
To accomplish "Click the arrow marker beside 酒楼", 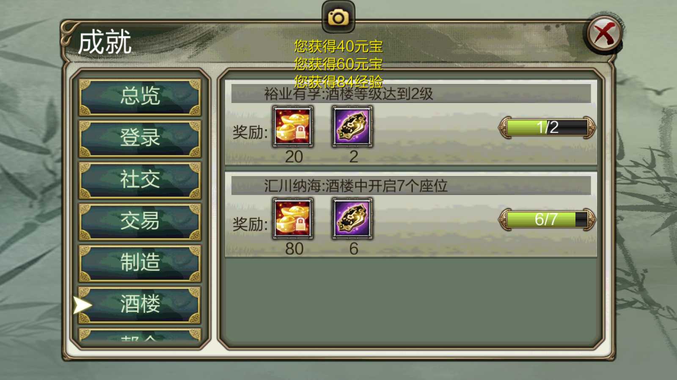I will [83, 305].
